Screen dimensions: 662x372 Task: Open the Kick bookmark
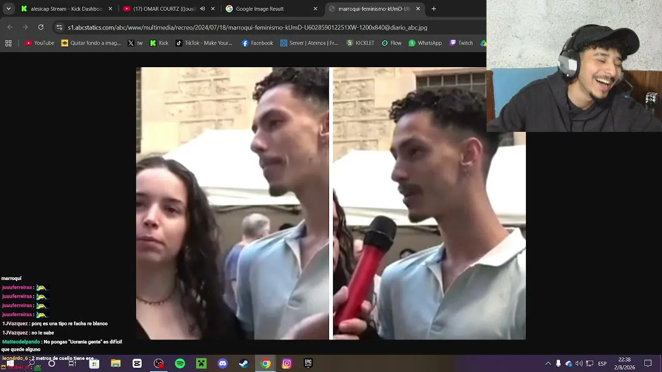tap(159, 43)
